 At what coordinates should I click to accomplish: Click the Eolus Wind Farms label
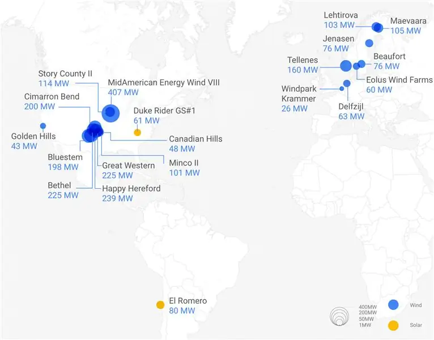tap(399, 80)
